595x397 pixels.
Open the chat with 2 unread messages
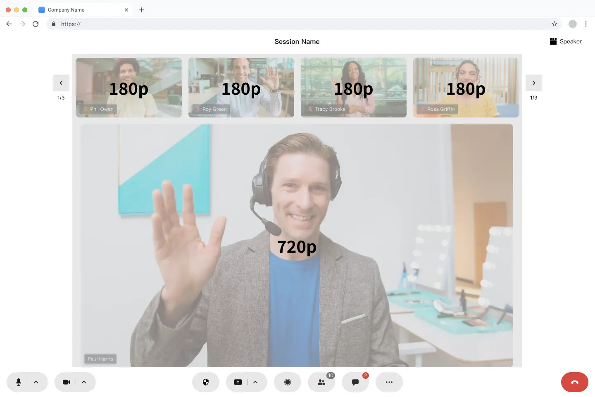(355, 382)
